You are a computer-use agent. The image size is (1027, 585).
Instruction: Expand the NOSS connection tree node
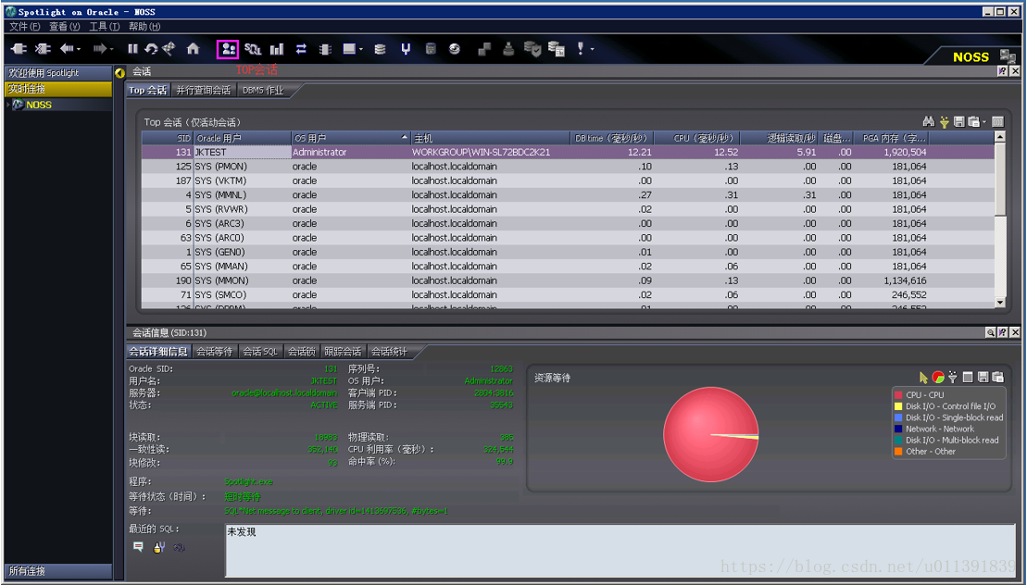[x=7, y=105]
